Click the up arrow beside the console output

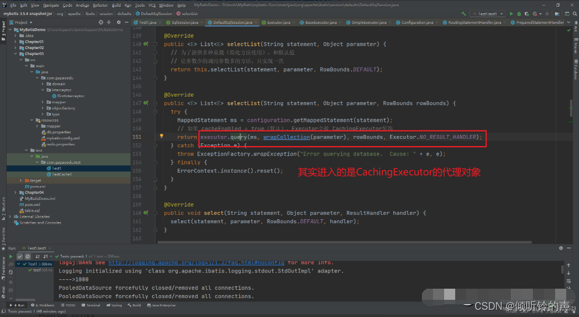pos(568,265)
